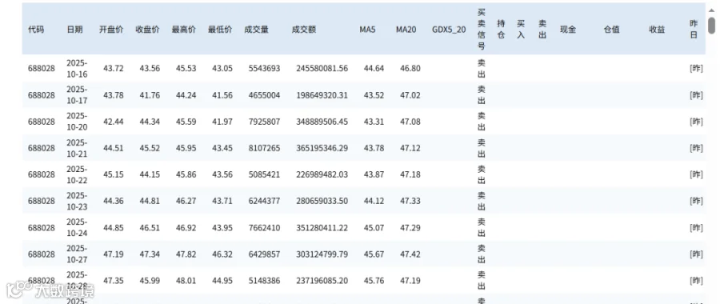Viewport: 720px width, 304px height.
Task: Click turnover amount 303124799.79
Action: [322, 254]
